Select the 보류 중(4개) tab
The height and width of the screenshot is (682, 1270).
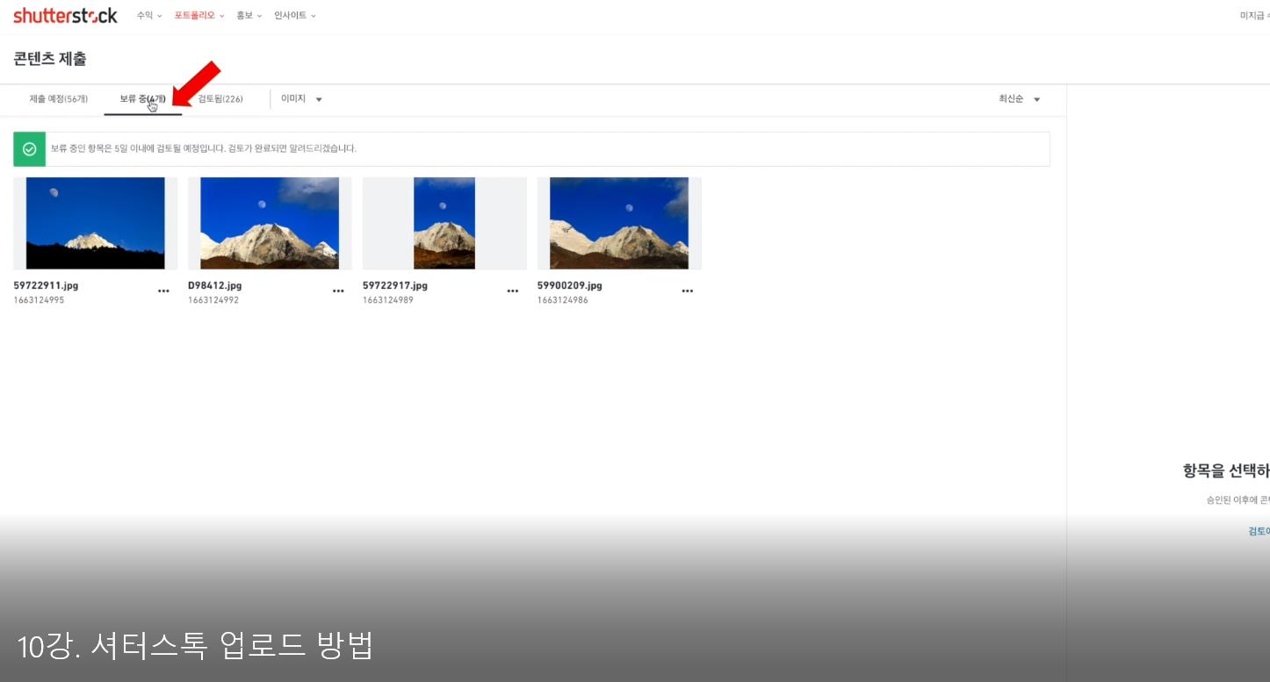click(x=142, y=99)
